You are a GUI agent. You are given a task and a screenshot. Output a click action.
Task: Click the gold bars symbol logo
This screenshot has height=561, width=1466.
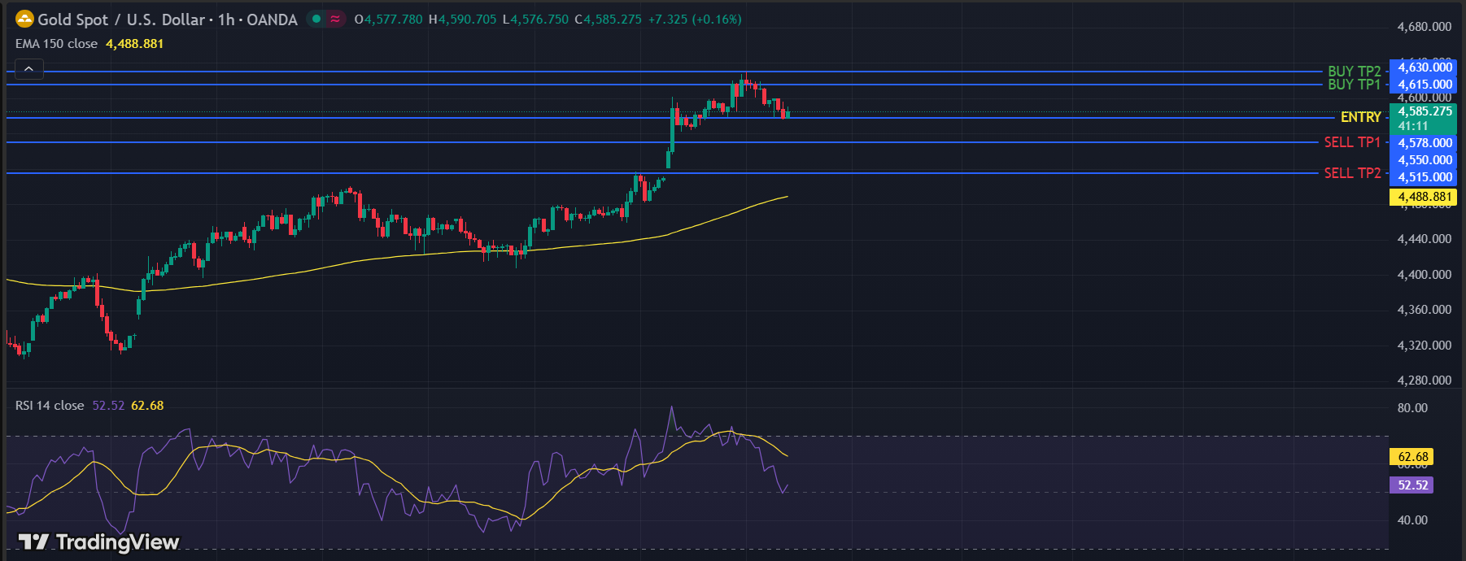[24, 19]
